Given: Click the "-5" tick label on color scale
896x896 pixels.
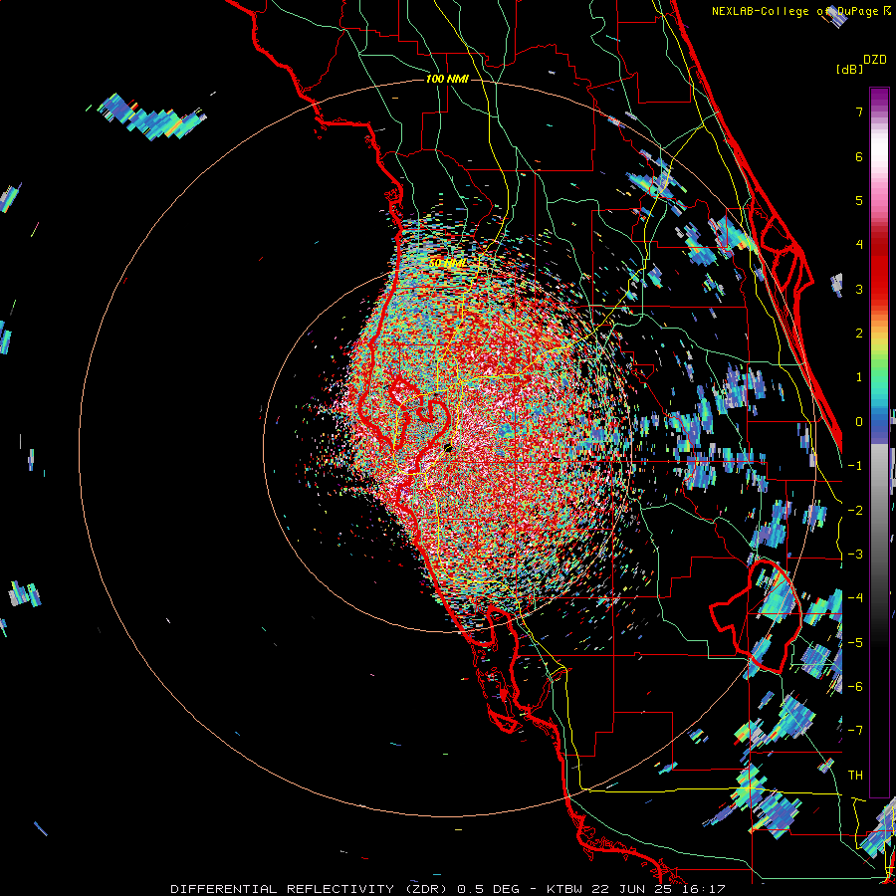Looking at the screenshot, I should 855,642.
